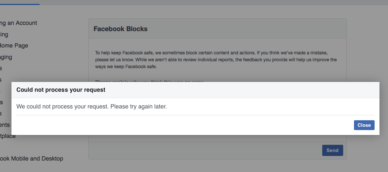Click the bold dialog title text
The image size is (388, 172).
click(x=61, y=90)
